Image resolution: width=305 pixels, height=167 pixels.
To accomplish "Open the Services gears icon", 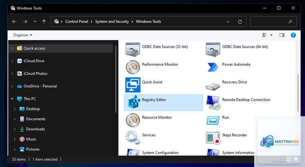I will pyautogui.click(x=133, y=137).
